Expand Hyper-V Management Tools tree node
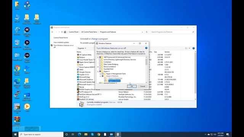This screenshot has width=244, height=137. pos(100,74)
